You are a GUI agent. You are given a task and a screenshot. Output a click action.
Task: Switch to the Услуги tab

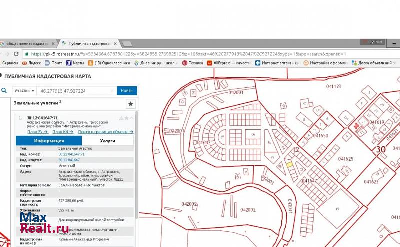pyautogui.click(x=107, y=141)
